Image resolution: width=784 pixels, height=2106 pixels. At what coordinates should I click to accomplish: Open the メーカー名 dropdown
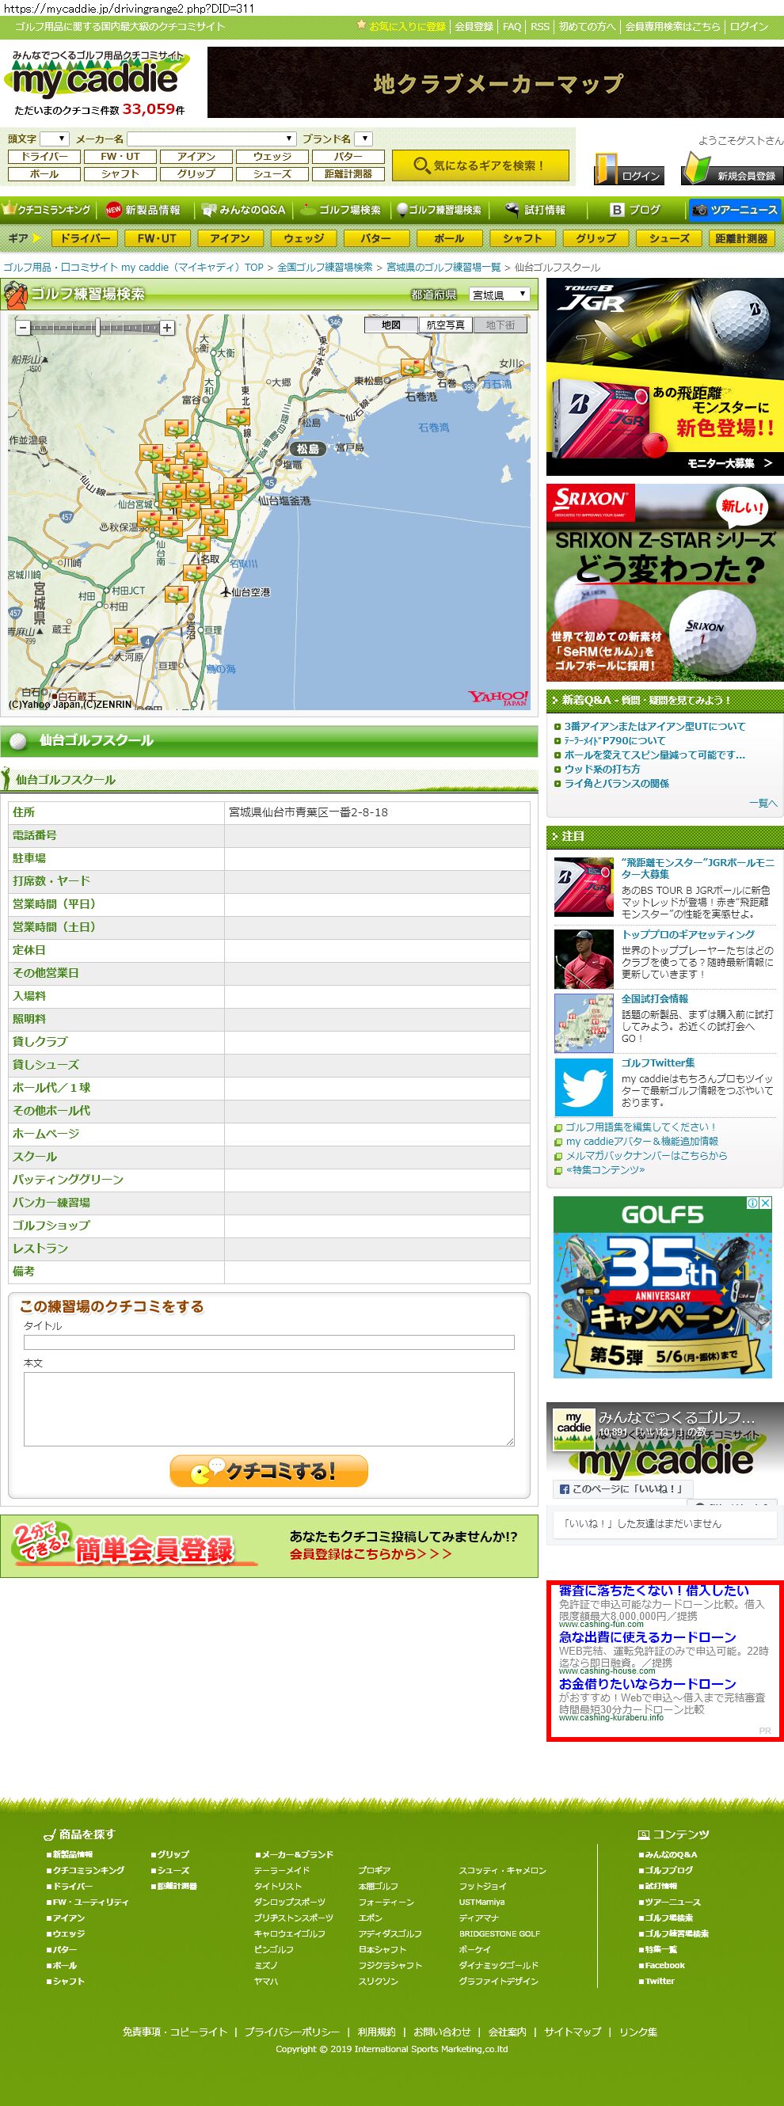[x=211, y=139]
